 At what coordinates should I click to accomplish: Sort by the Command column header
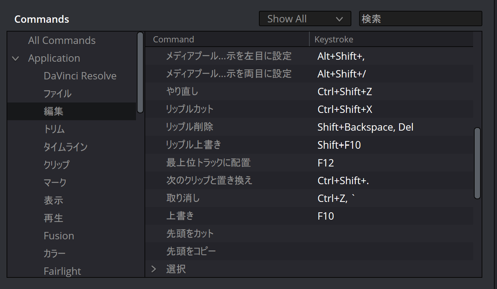tap(227, 39)
